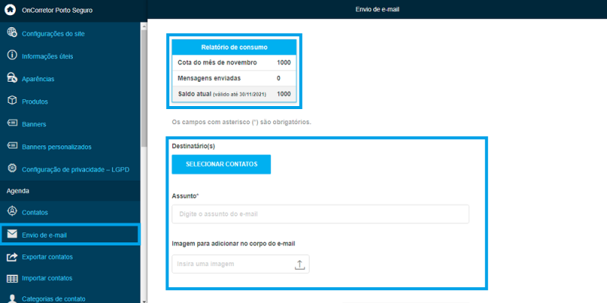Click the Aparências image icon
The width and height of the screenshot is (607, 303).
(x=12, y=78)
